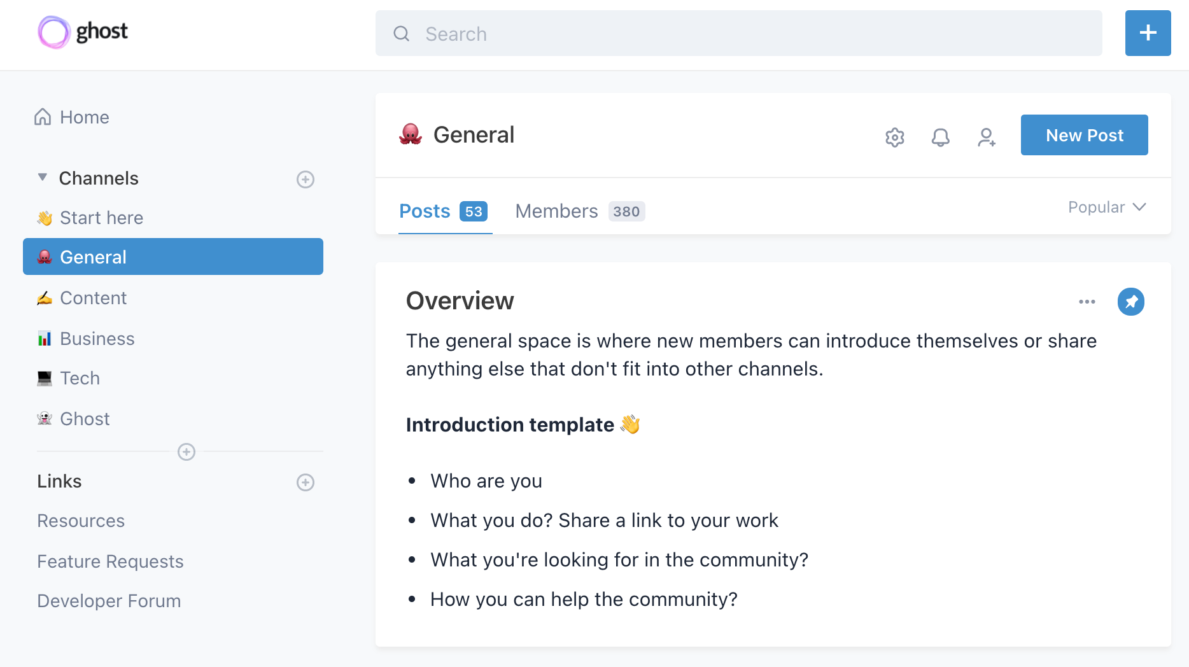Open the Feature Requests link
This screenshot has width=1189, height=667.
(x=110, y=561)
